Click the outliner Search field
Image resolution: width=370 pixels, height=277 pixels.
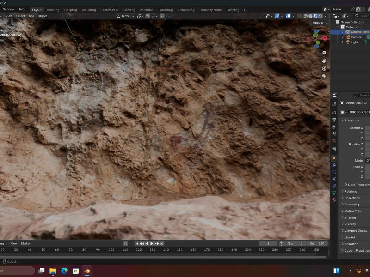tap(362, 16)
